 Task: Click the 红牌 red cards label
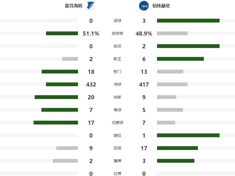point(117,174)
